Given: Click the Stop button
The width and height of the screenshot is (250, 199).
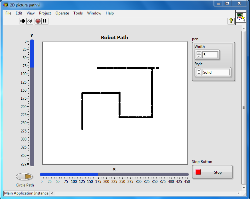Looking at the screenshot, I should 212,172.
